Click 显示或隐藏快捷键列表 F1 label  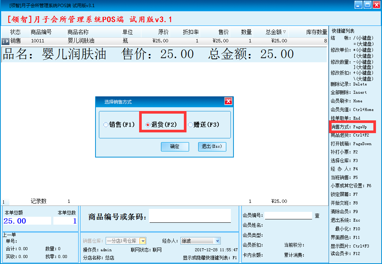pos(210,258)
